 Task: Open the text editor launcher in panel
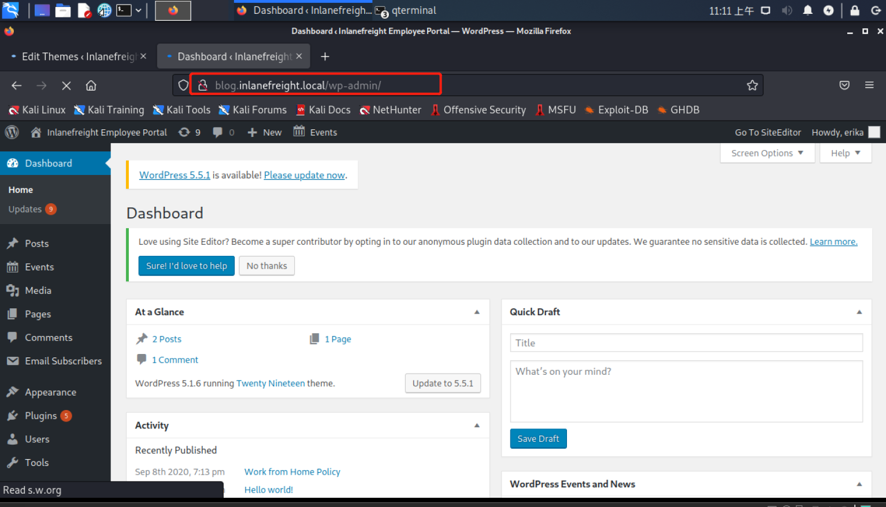(84, 10)
